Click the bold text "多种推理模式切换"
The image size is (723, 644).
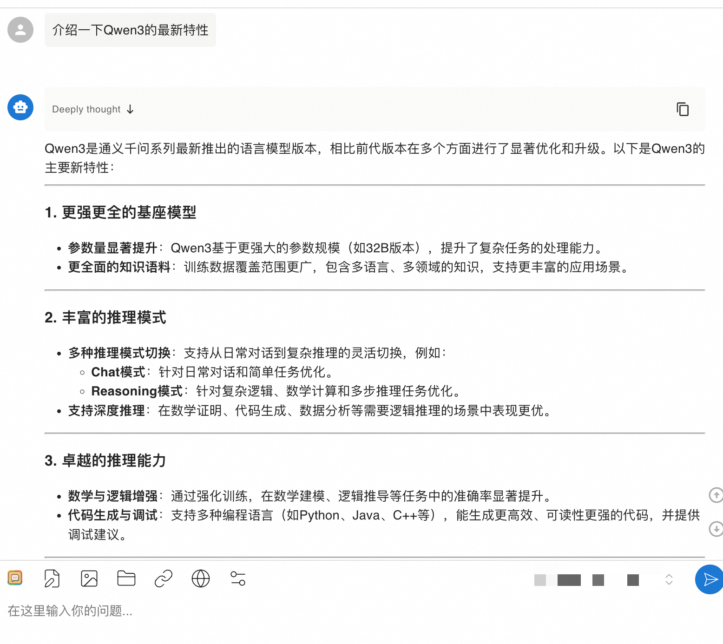pos(119,353)
